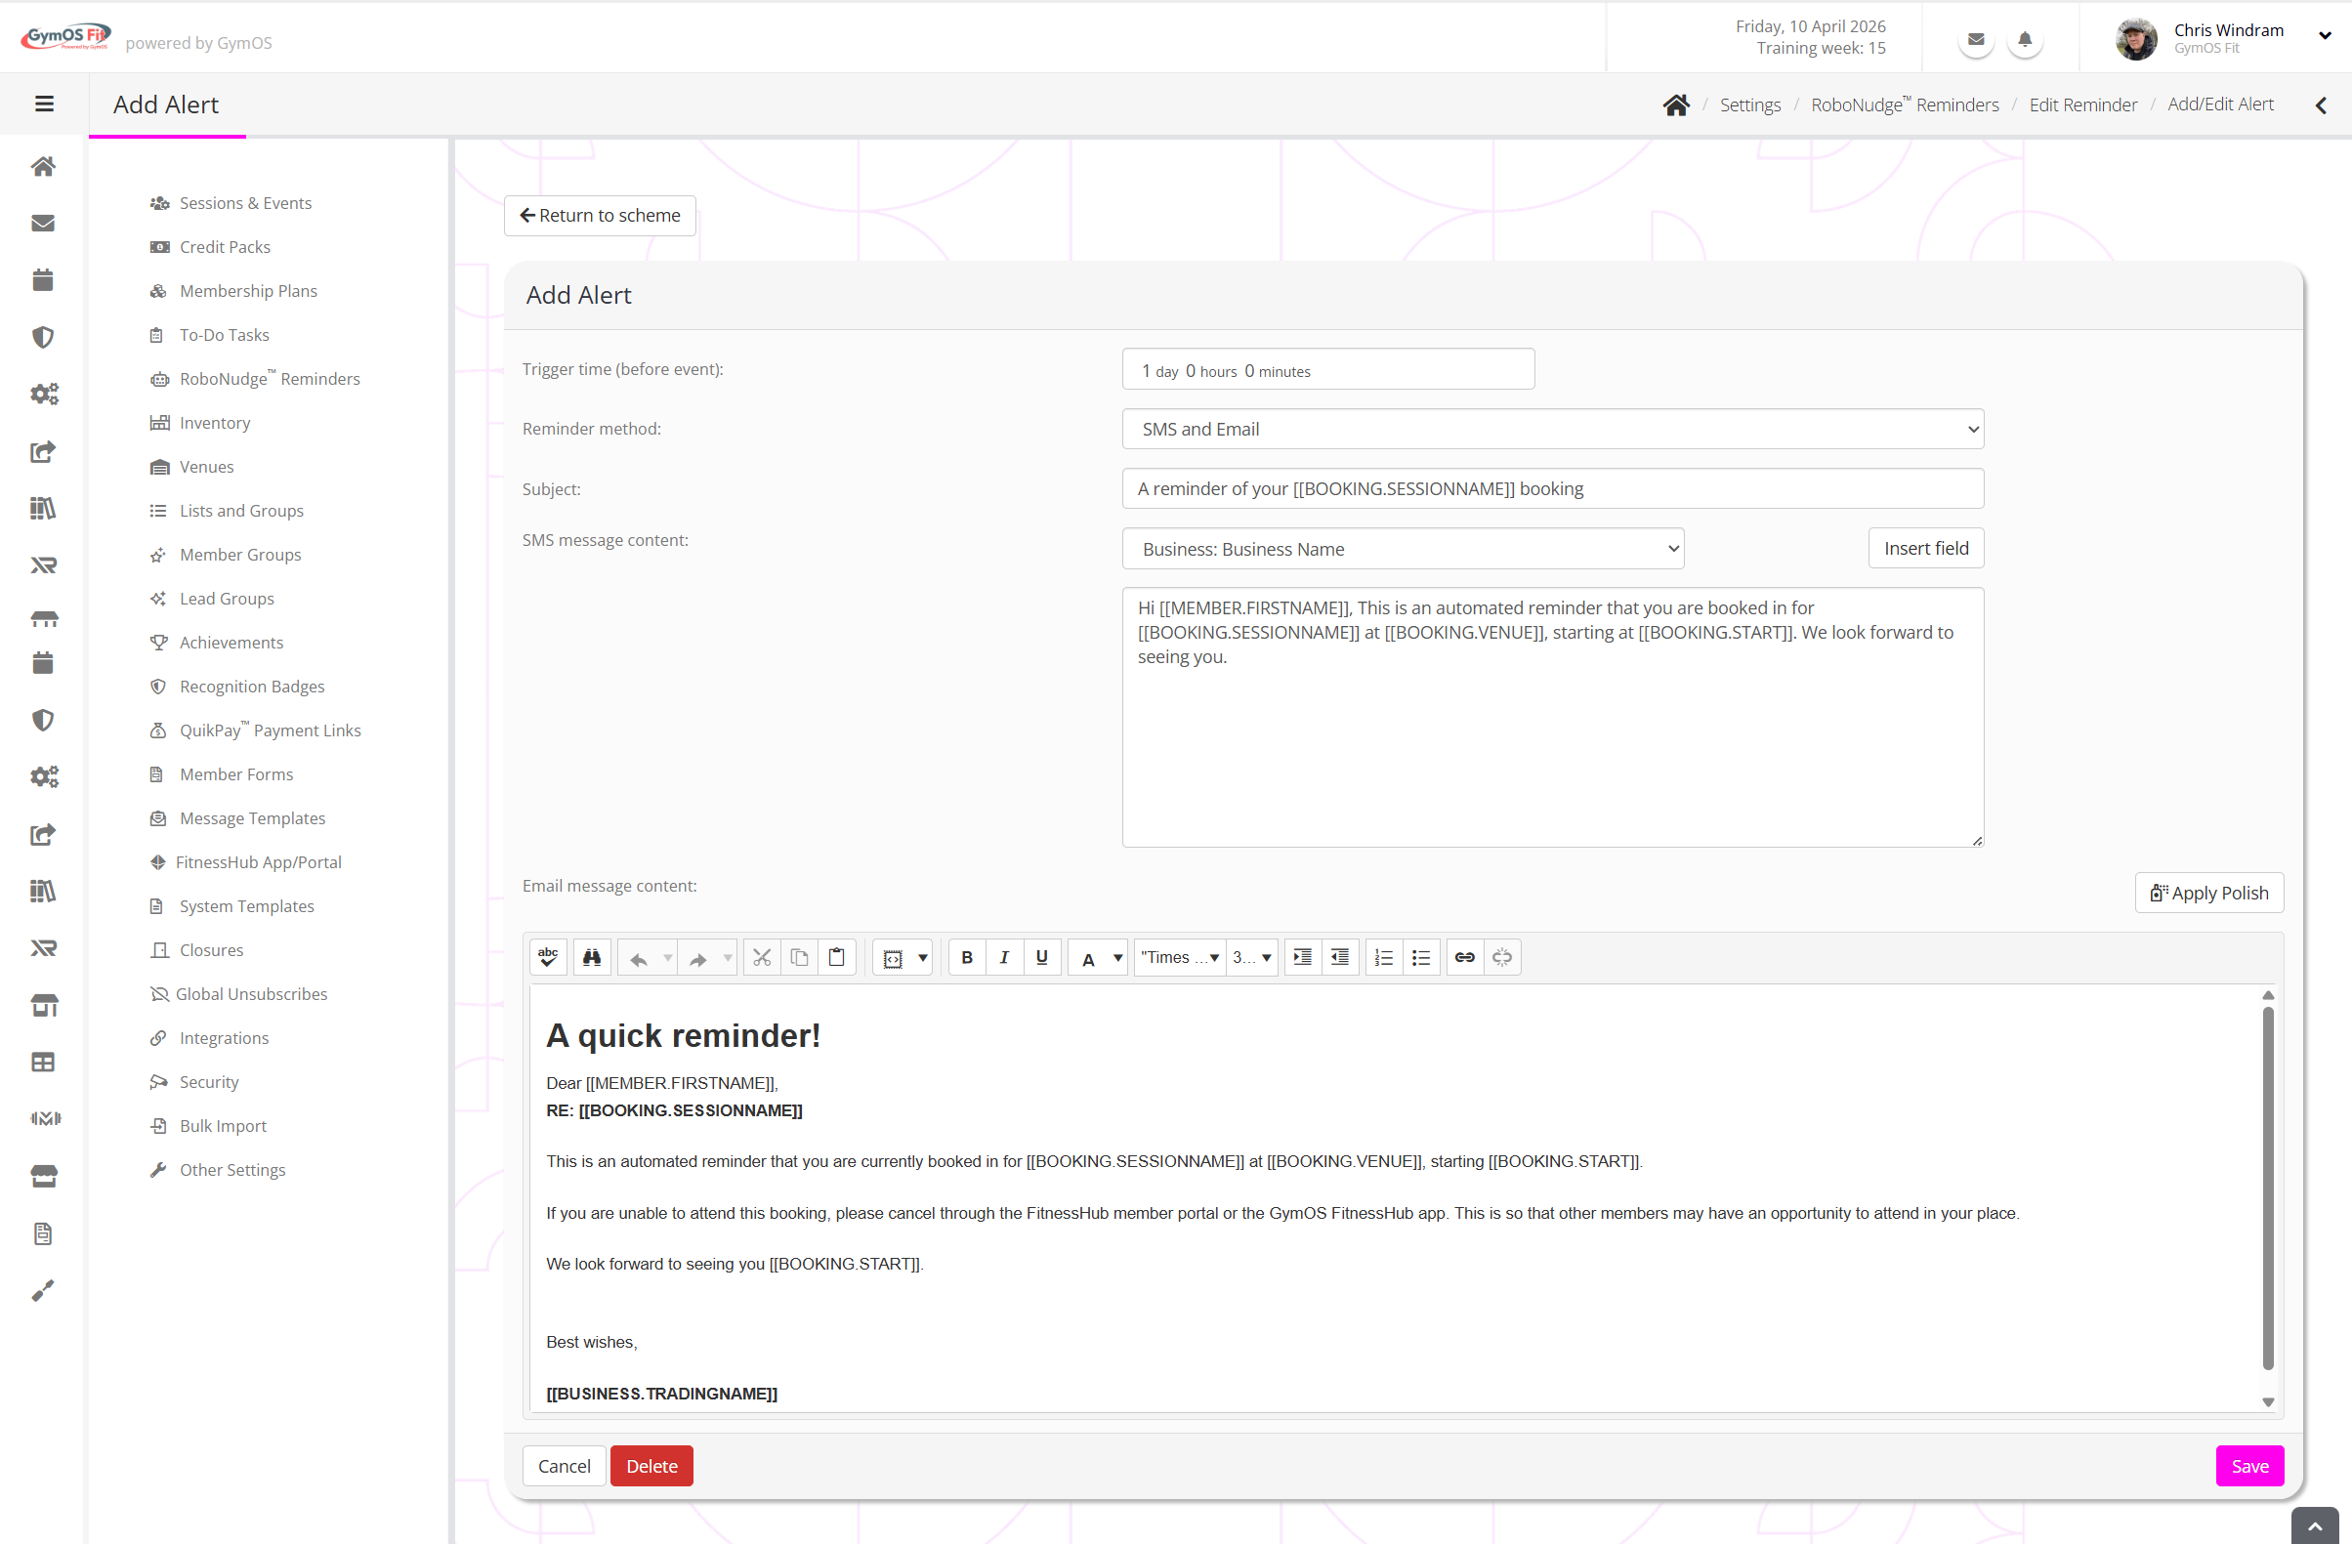Open the Reminder method dropdown
The image size is (2352, 1544).
coord(1552,429)
